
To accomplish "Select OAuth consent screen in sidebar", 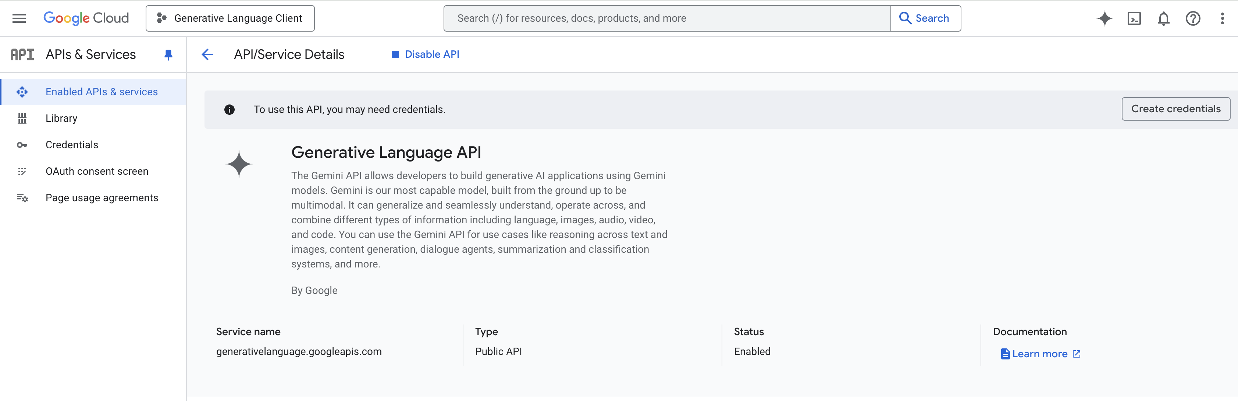I will coord(97,171).
